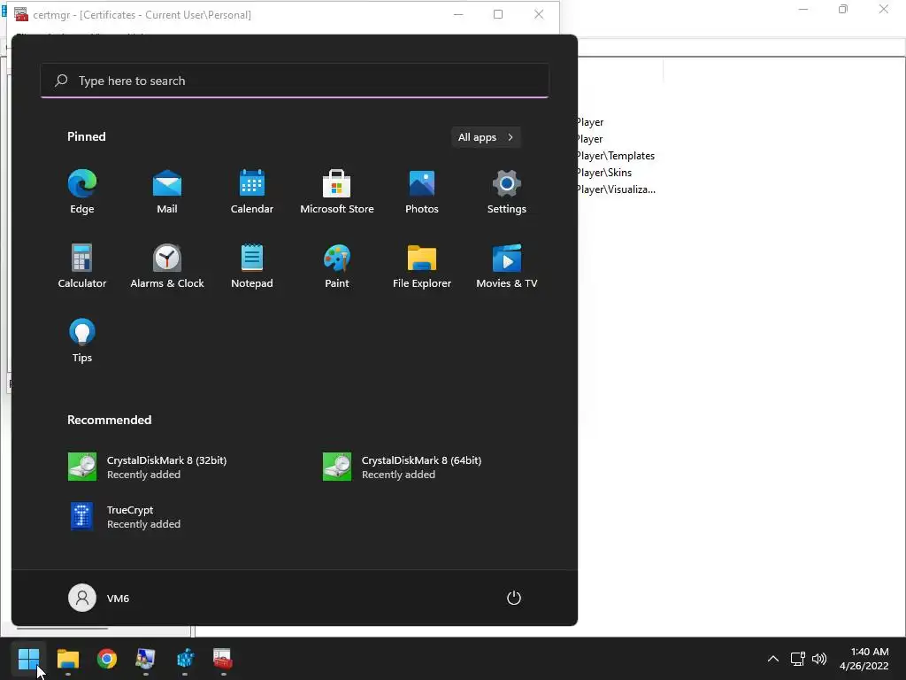This screenshot has height=680, width=906.
Task: Click the Windows Start button on taskbar
Action: click(28, 659)
